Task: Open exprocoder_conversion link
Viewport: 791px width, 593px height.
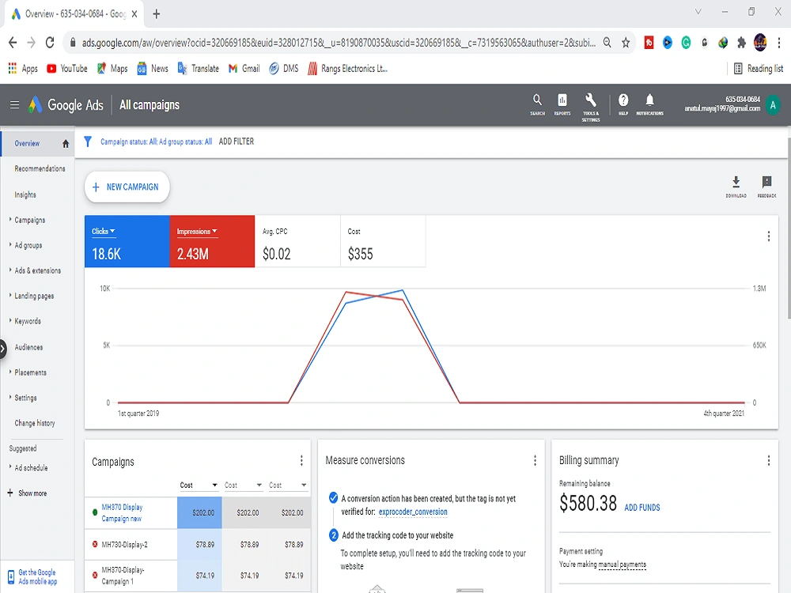Action: point(413,512)
